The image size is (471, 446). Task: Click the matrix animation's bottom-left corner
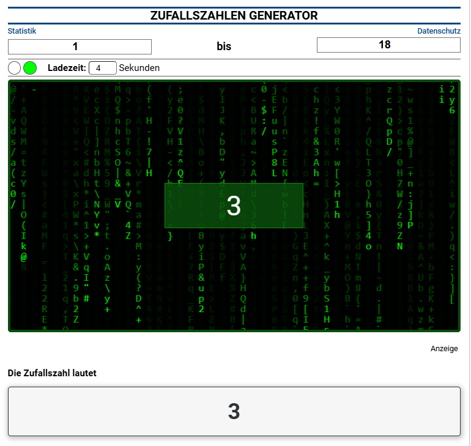point(12,329)
